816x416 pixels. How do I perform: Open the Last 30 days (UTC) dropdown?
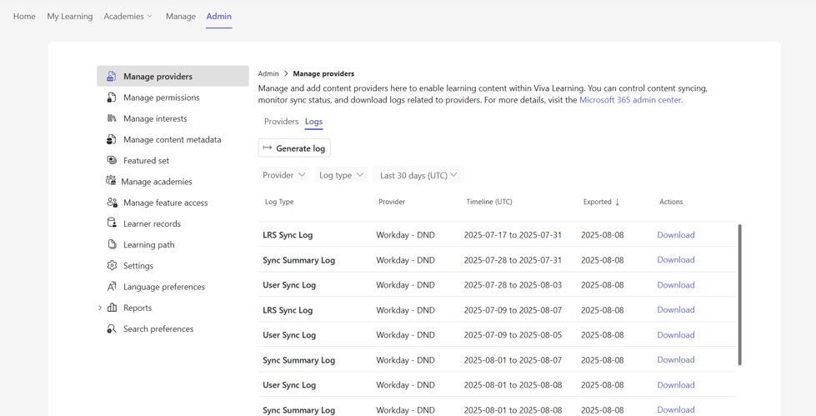pyautogui.click(x=418, y=175)
